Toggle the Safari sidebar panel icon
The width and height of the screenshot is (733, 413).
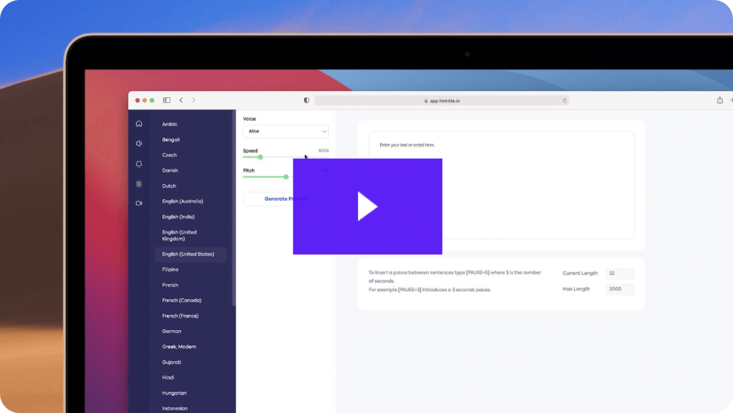point(167,100)
